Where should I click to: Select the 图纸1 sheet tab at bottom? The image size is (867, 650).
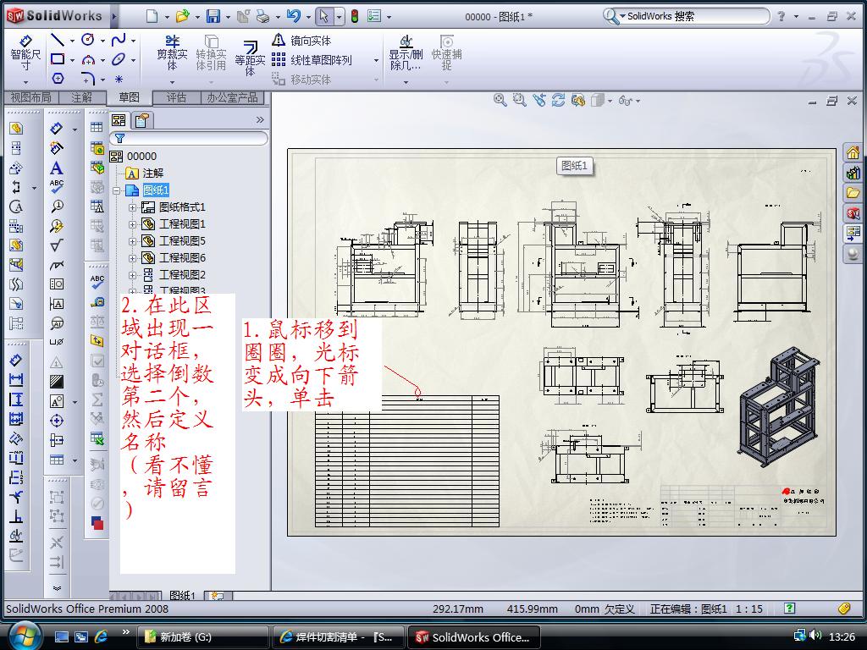coord(182,595)
